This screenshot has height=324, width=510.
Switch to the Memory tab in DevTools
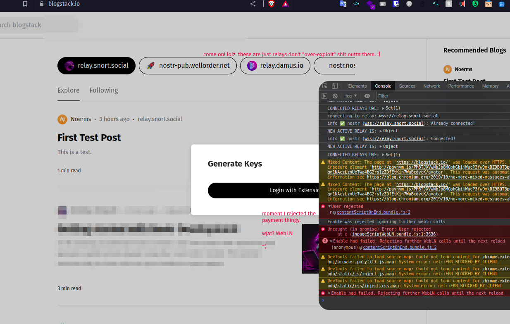pos(490,86)
